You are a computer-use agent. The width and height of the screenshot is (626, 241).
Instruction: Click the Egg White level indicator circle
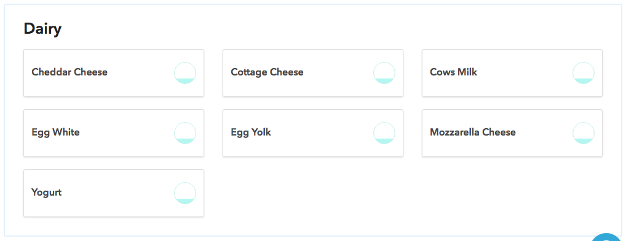tap(185, 133)
